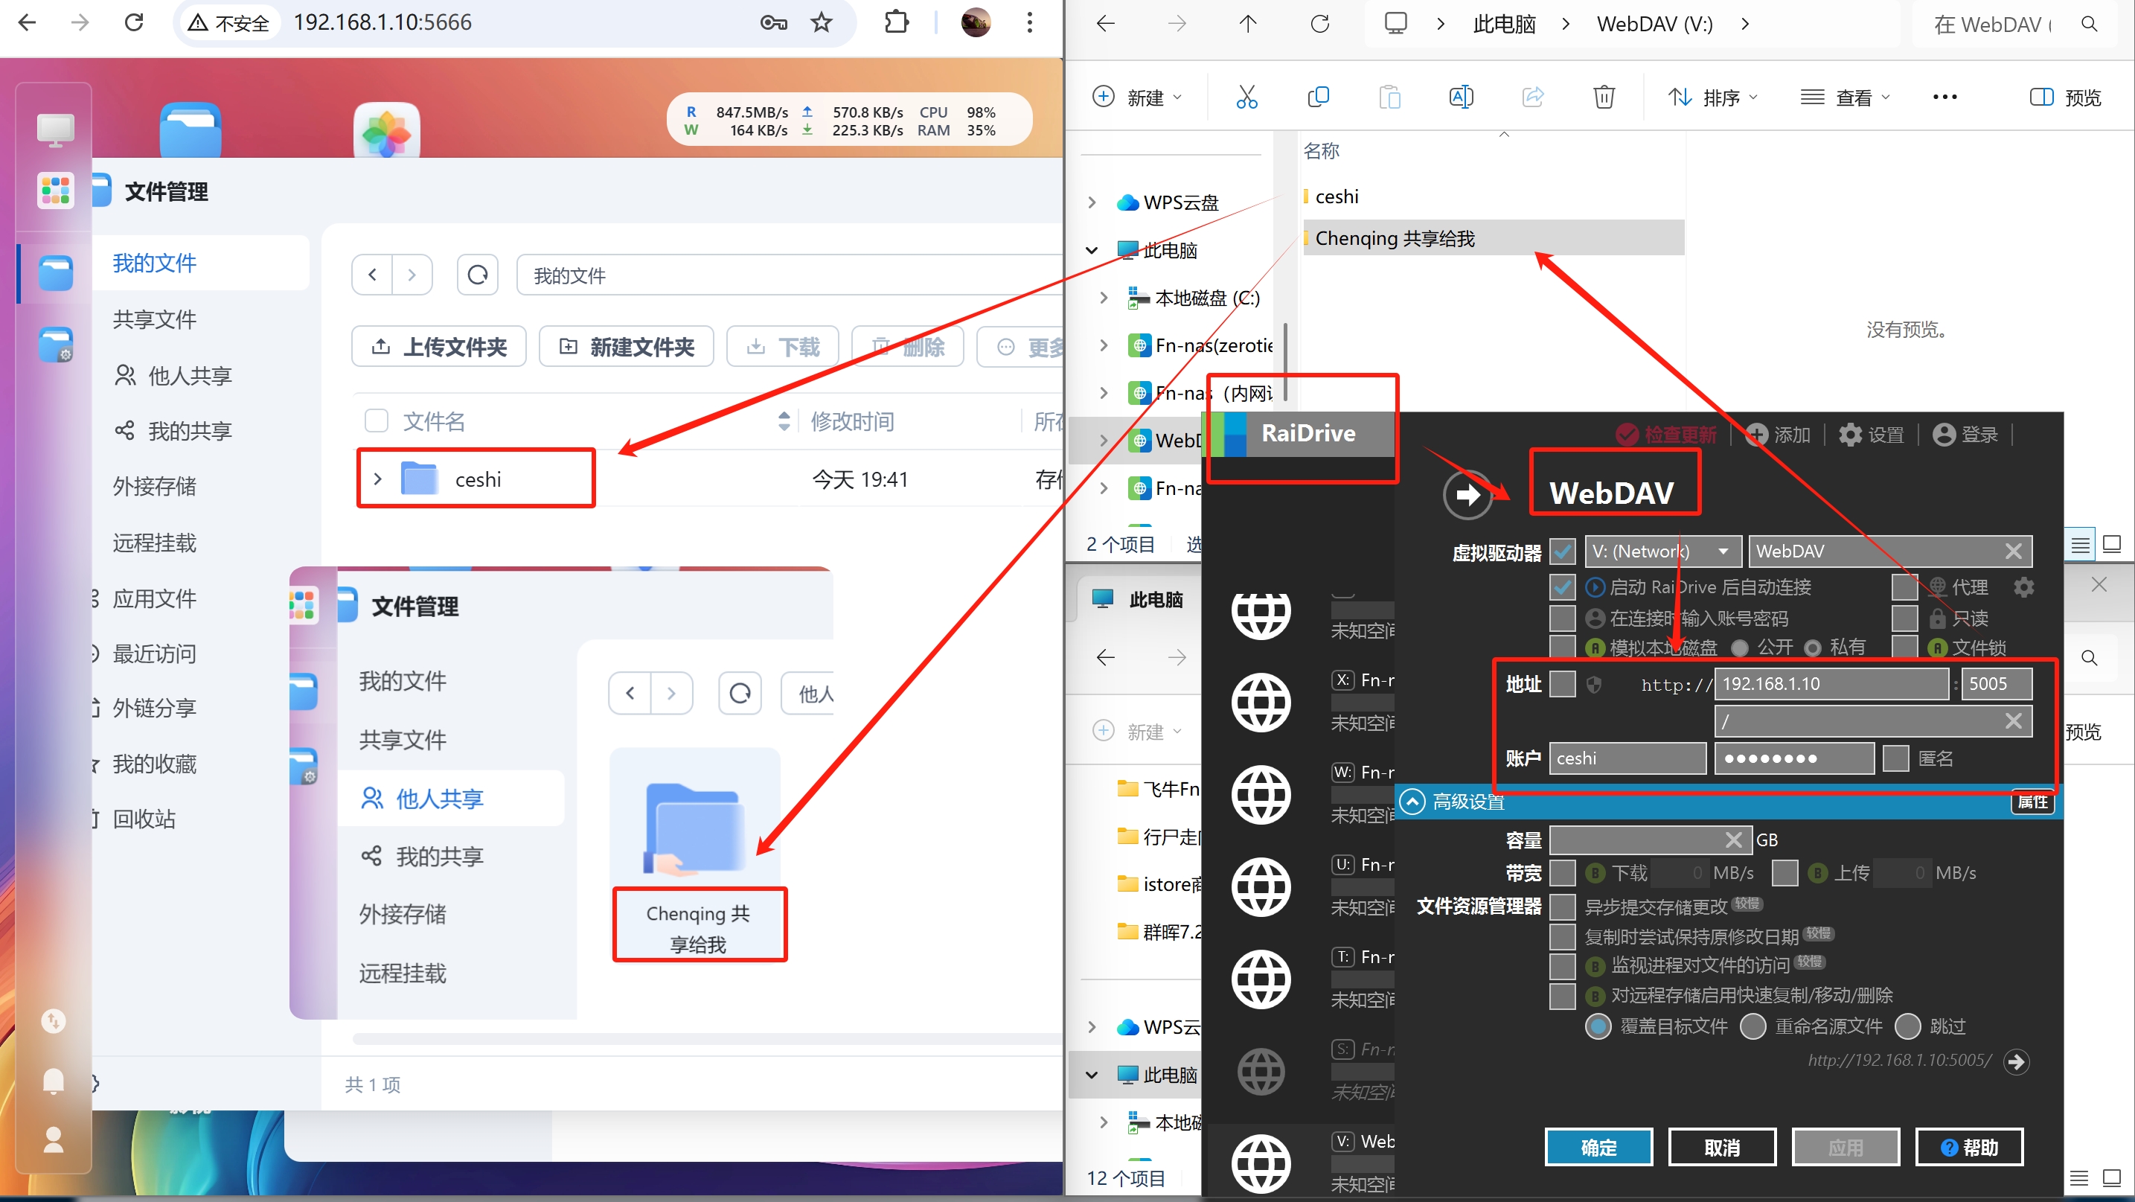
Task: Bookmark this page with star icon
Action: point(822,22)
